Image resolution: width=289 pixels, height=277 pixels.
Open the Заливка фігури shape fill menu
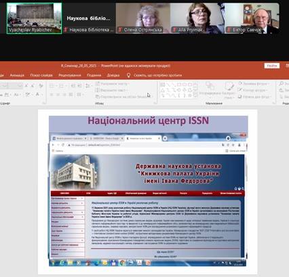[254, 84]
